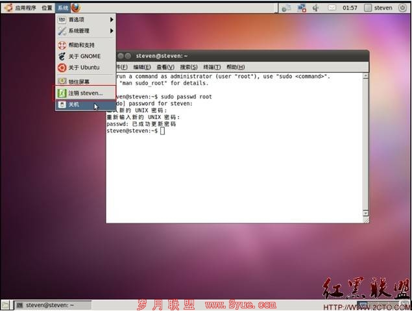This screenshot has width=412, height=311.
Task: Choose 锁住屏幕 (Lock Screen)
Action: click(x=86, y=82)
